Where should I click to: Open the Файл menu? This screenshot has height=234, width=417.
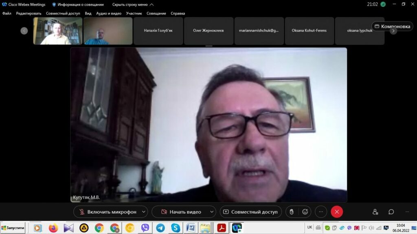(x=7, y=13)
